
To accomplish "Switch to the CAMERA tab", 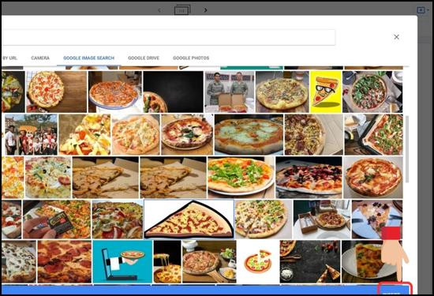I will point(40,58).
